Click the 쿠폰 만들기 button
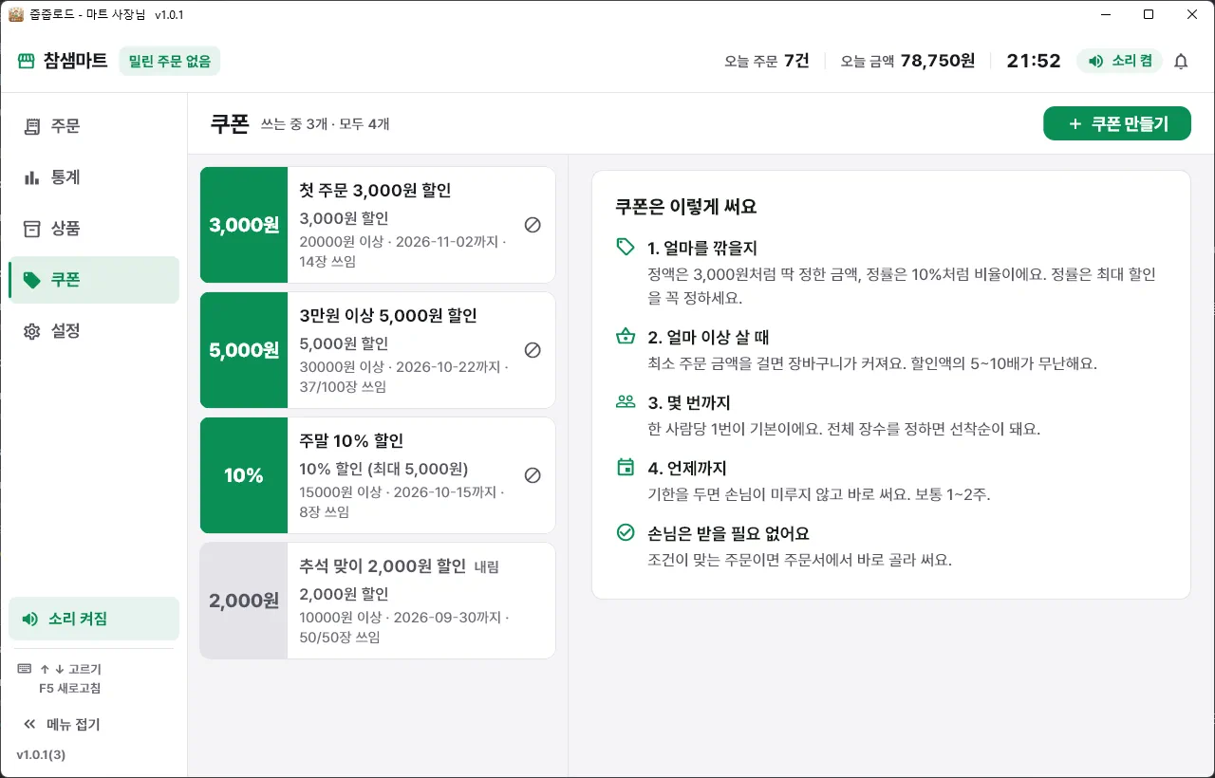 pyautogui.click(x=1117, y=123)
